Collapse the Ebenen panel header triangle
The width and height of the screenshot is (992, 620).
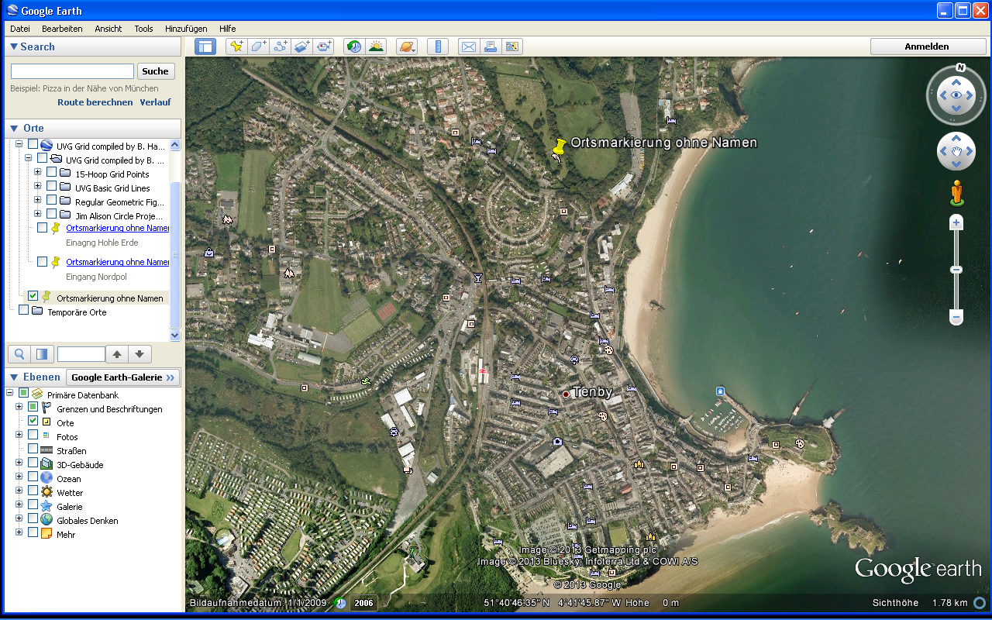click(x=13, y=377)
